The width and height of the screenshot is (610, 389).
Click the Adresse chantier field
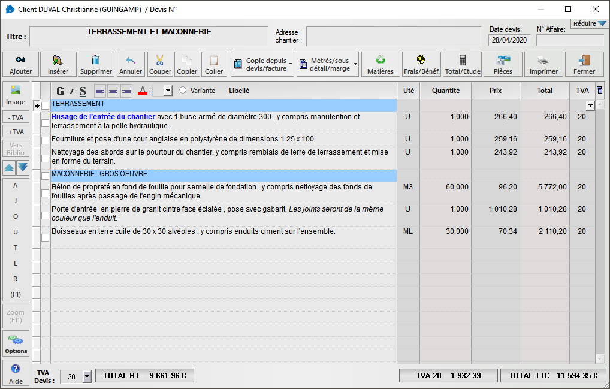(394, 36)
